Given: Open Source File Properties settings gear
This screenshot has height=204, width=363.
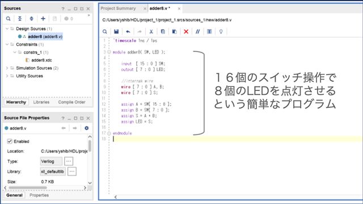Looking at the screenshot, I should pyautogui.click(x=87, y=128).
